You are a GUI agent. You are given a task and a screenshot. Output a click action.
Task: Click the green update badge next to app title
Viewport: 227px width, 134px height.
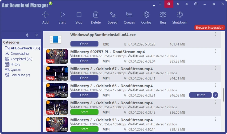50,3
